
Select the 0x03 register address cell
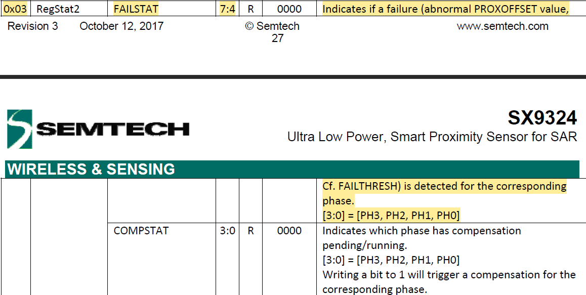point(15,9)
